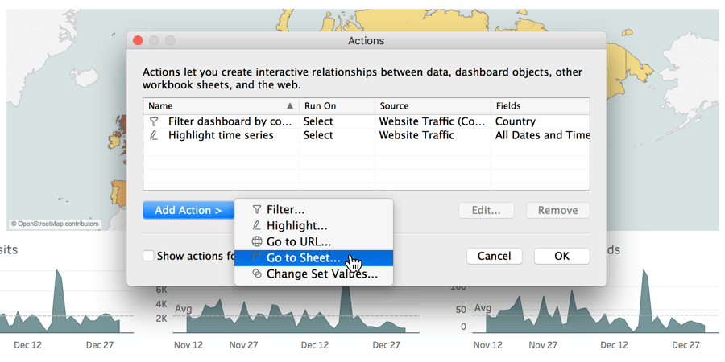
Task: Click the funnel icon beside Filter menu entry
Action: tap(257, 210)
